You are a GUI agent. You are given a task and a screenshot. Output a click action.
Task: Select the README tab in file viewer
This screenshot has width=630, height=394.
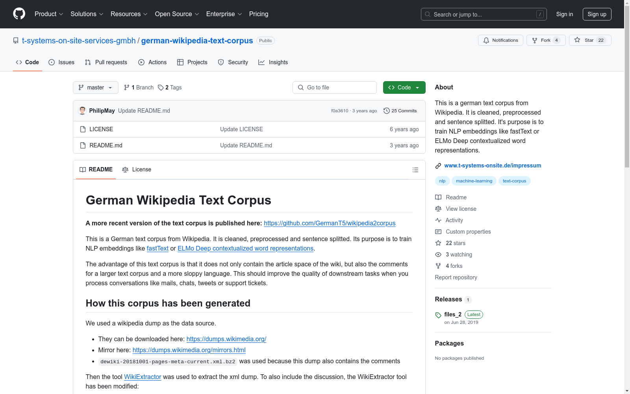tap(96, 169)
